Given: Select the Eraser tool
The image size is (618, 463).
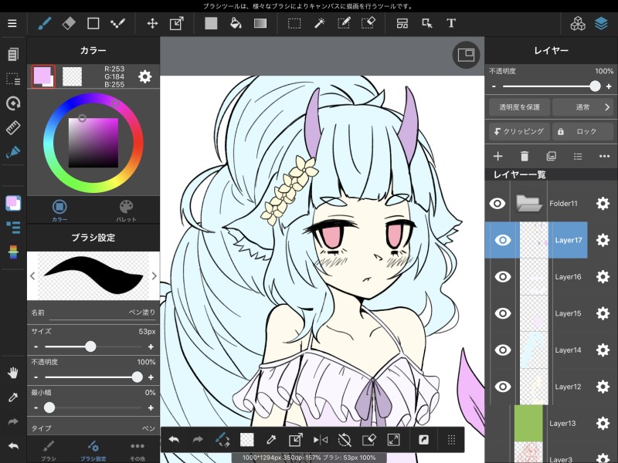Looking at the screenshot, I should click(69, 24).
